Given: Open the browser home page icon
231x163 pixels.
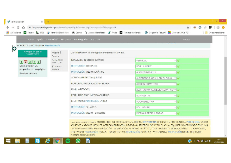Looking at the screenshot, I should pyautogui.click(x=23, y=27).
